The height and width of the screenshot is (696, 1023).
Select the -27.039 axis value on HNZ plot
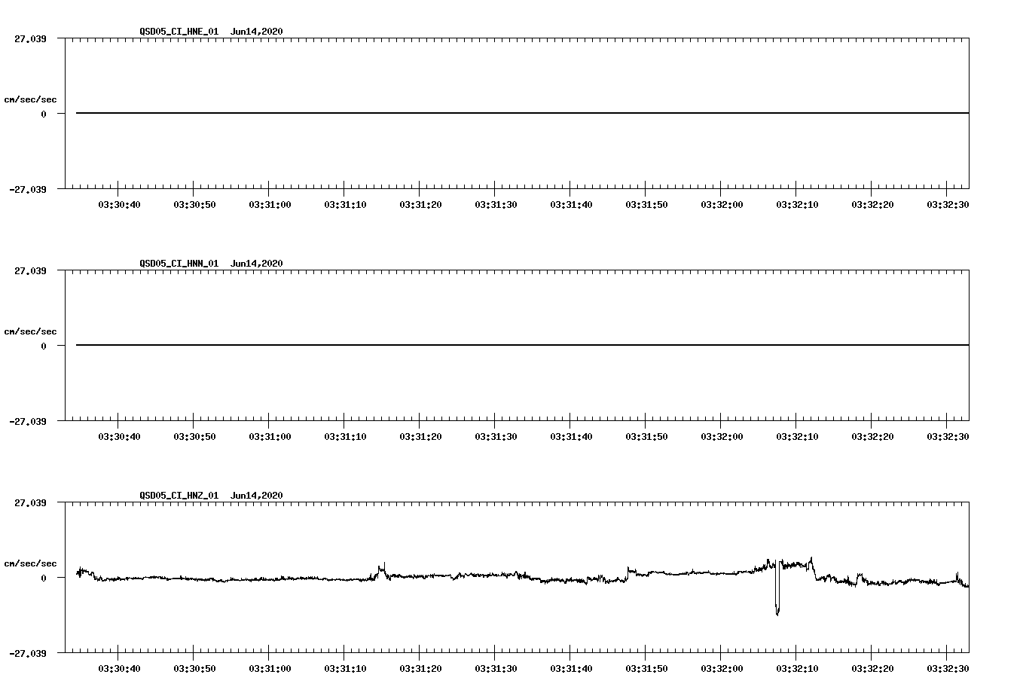28,653
